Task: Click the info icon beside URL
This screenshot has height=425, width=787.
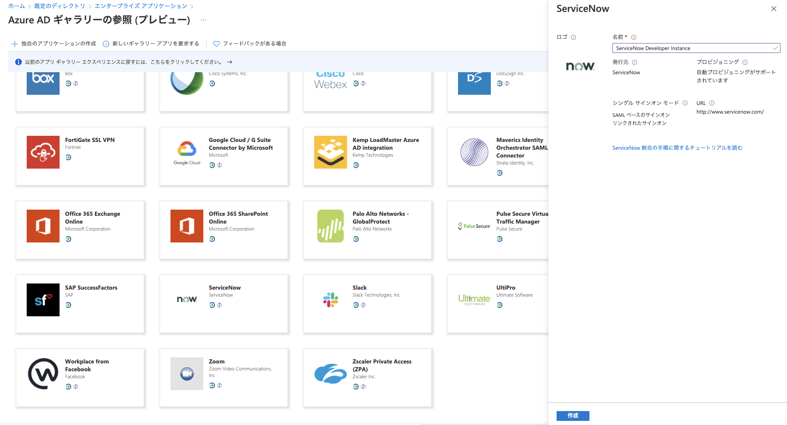Action: (712, 103)
